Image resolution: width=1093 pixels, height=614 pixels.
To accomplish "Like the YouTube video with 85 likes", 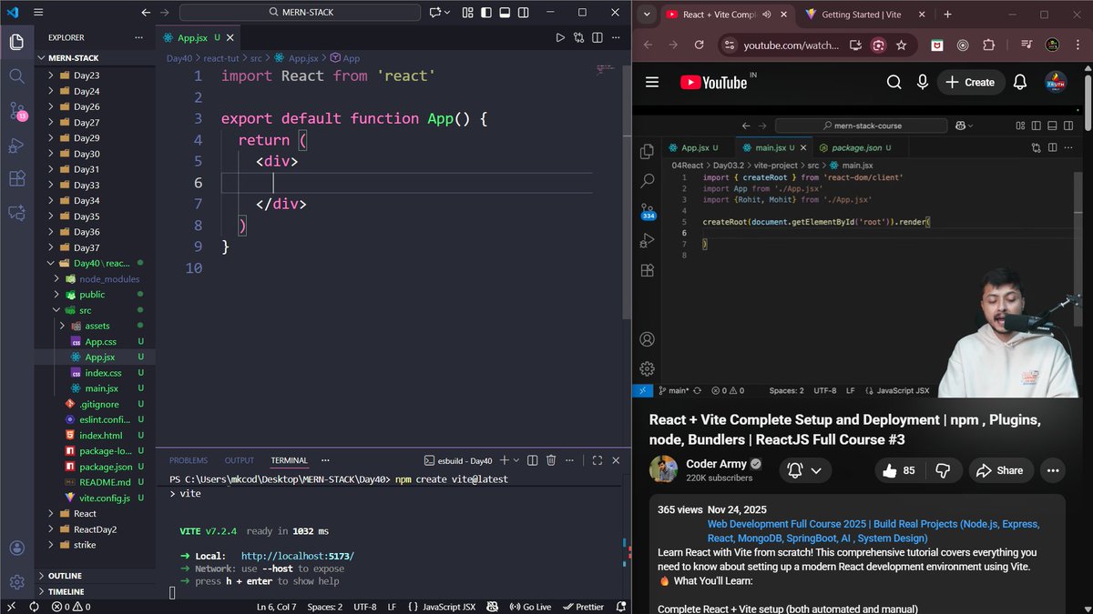I will pyautogui.click(x=897, y=470).
